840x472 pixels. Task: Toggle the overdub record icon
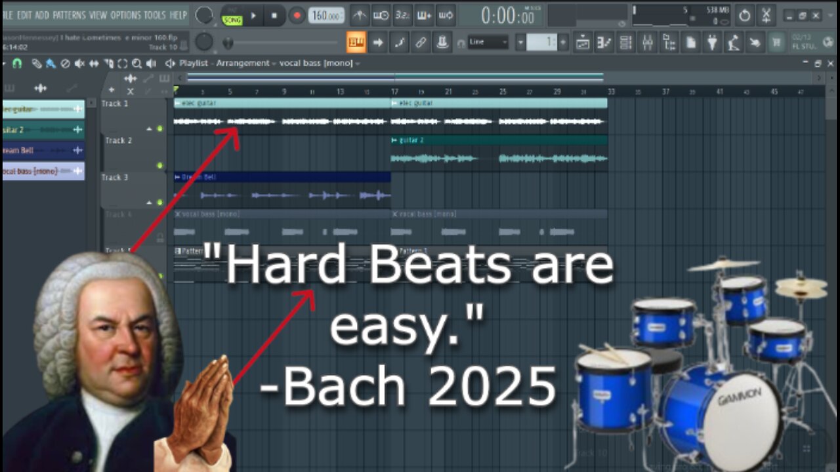424,15
